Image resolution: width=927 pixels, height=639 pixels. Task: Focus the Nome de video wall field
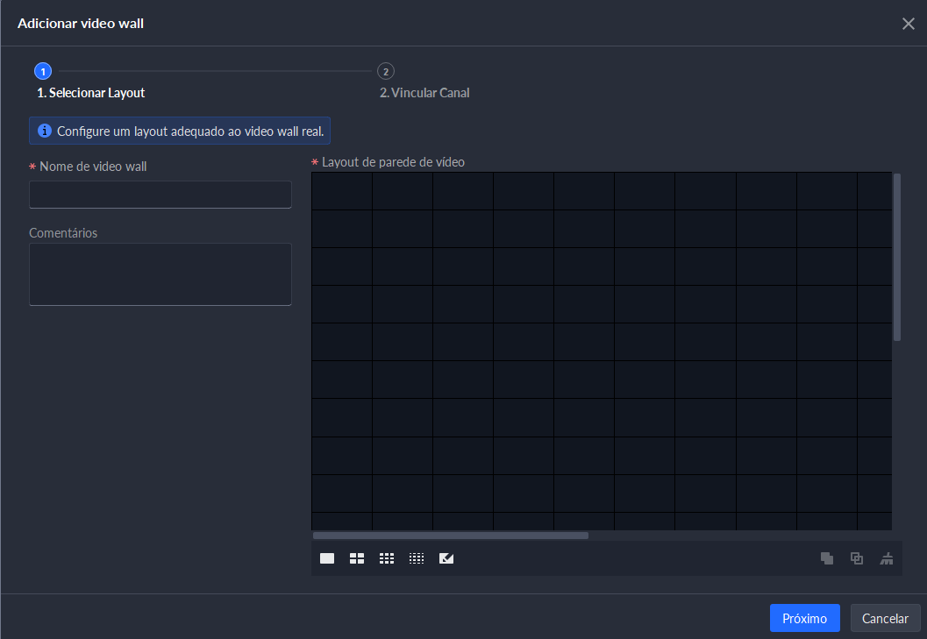pos(160,195)
